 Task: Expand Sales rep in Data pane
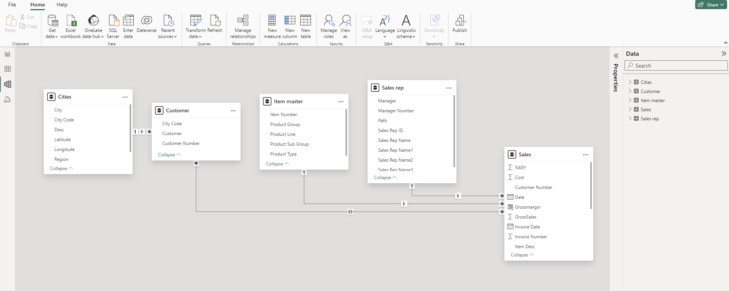point(630,118)
